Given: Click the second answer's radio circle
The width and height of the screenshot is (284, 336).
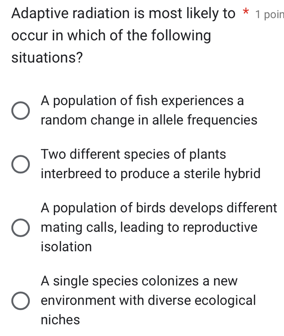Looking at the screenshot, I should (x=20, y=164).
